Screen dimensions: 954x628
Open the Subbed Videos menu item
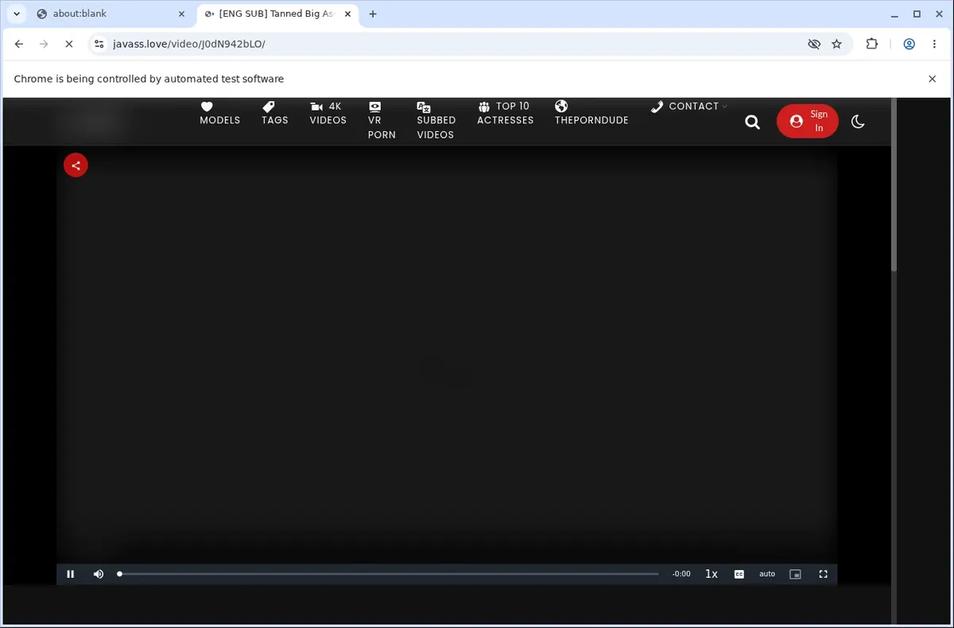(436, 120)
